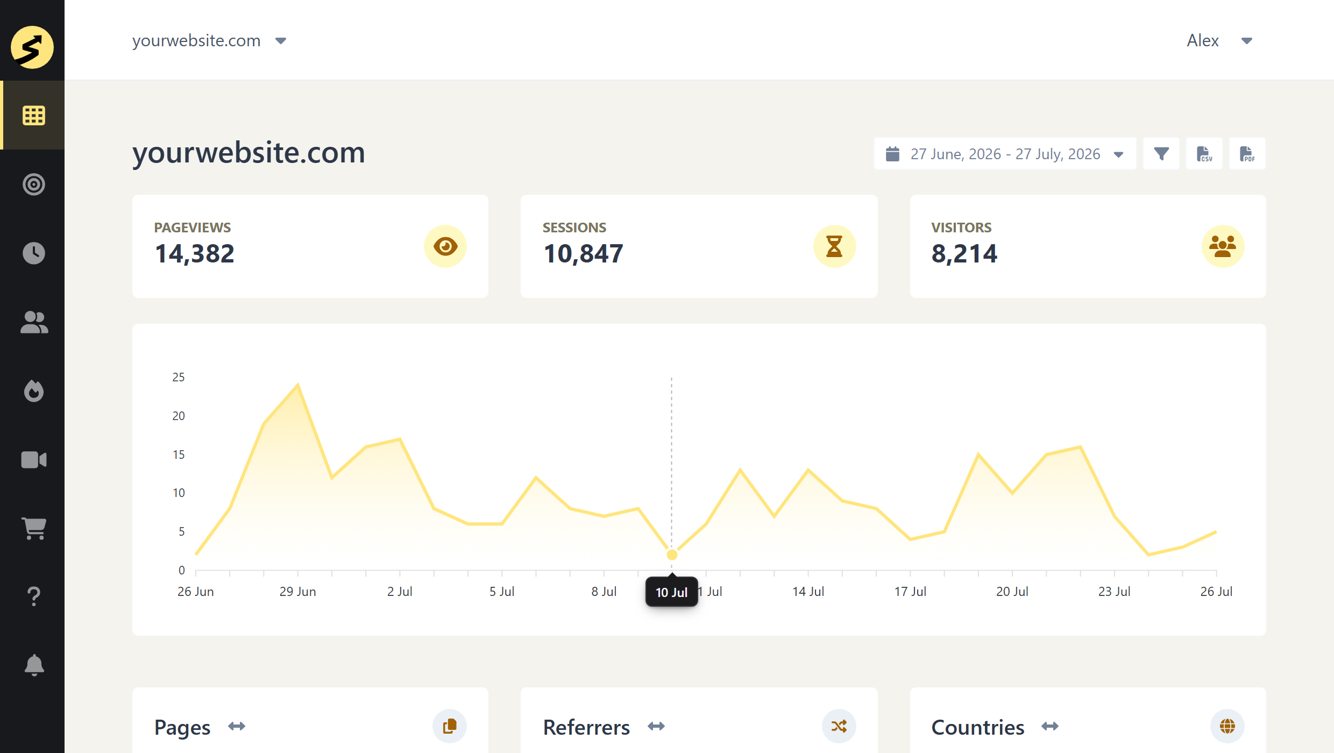Open the e-commerce cart icon in the sidebar
This screenshot has width=1334, height=753.
click(34, 529)
